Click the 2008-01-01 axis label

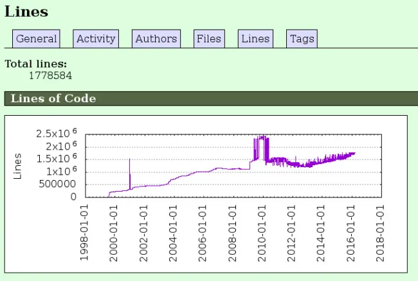click(x=232, y=233)
